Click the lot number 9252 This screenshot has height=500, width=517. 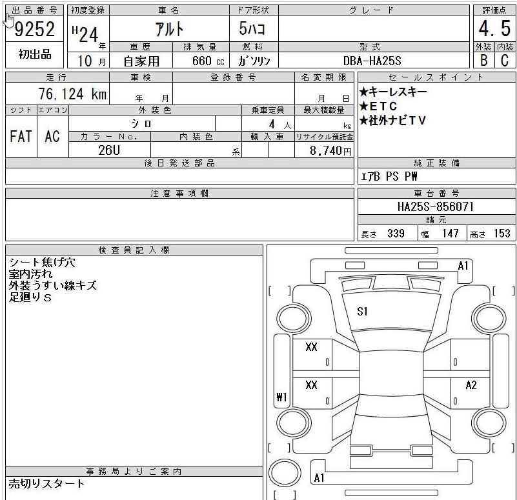click(34, 30)
